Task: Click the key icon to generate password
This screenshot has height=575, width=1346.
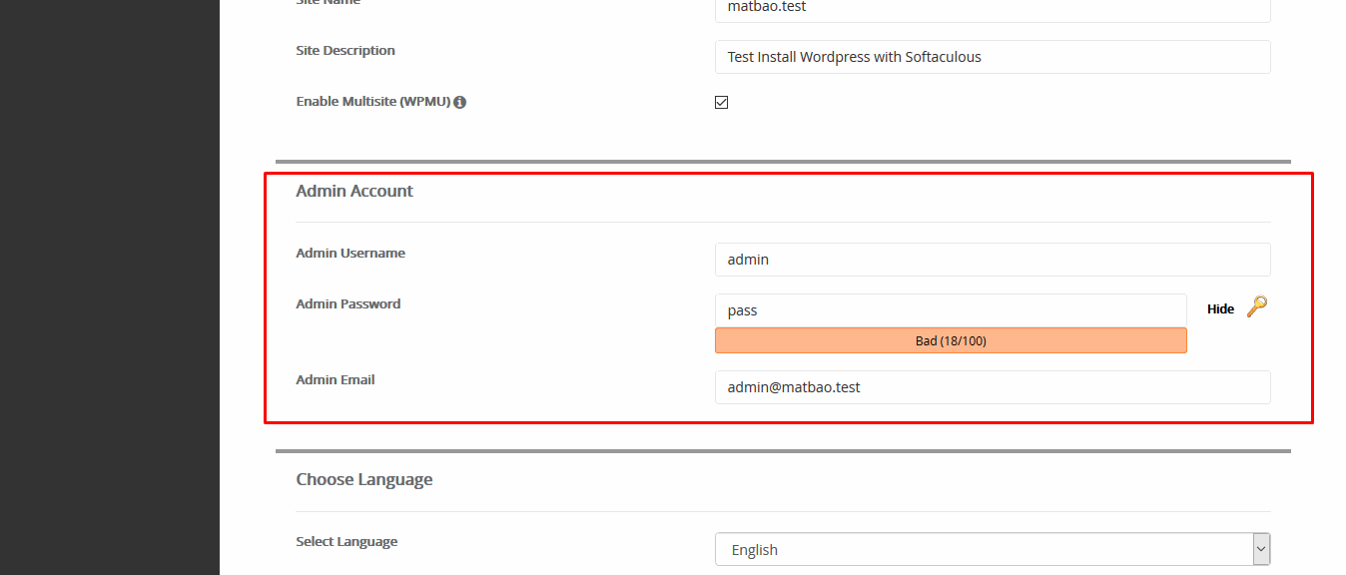Action: [1257, 306]
